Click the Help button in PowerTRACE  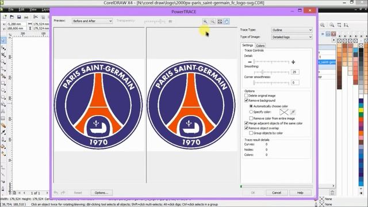[300, 193]
